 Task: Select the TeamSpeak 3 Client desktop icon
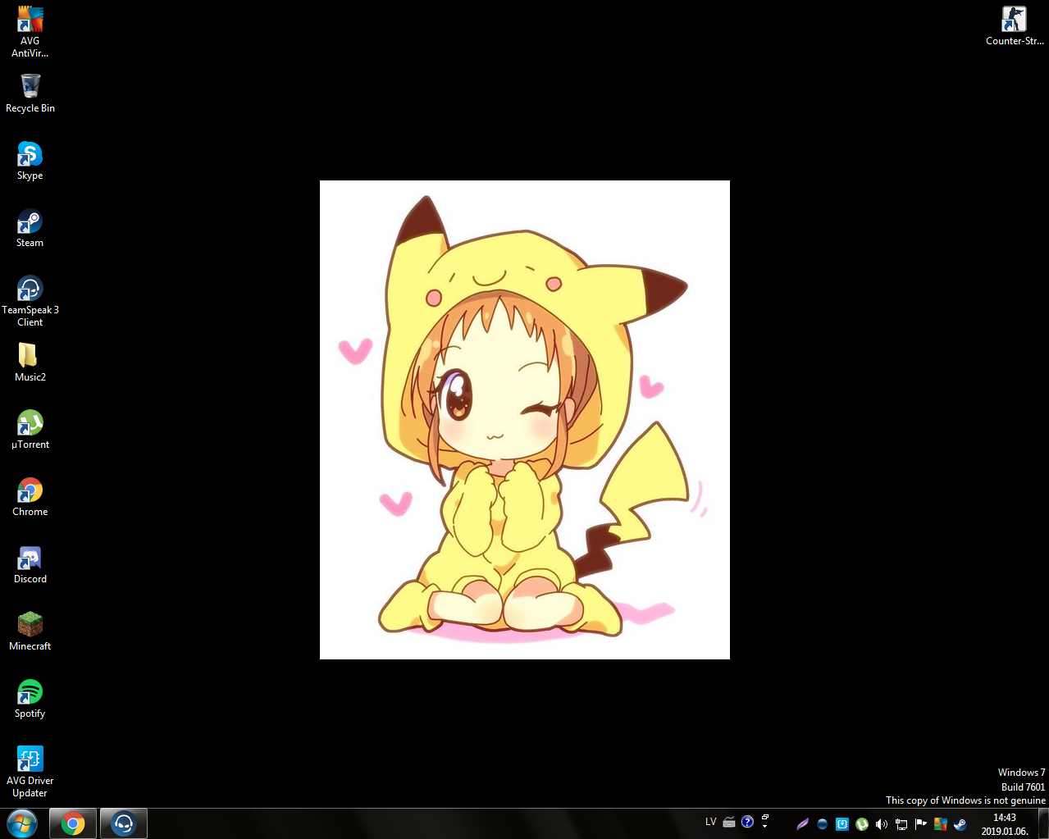pos(30,300)
